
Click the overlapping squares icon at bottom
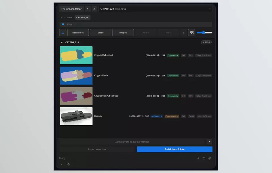pyautogui.click(x=68, y=164)
